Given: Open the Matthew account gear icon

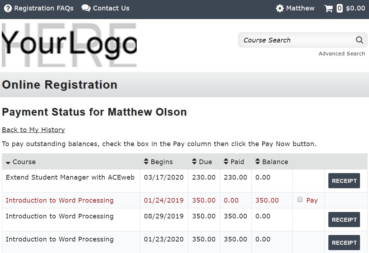Looking at the screenshot, I should [280, 8].
